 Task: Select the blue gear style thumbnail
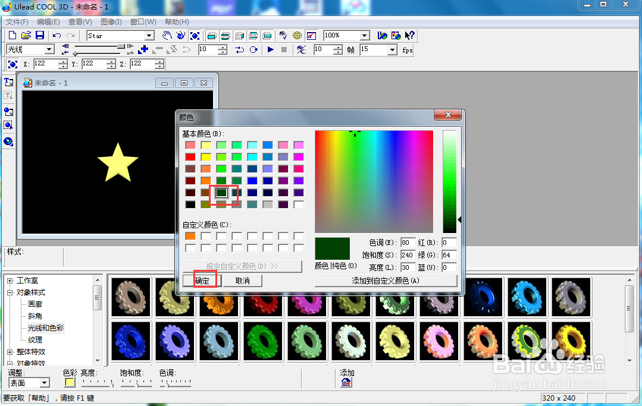[131, 341]
